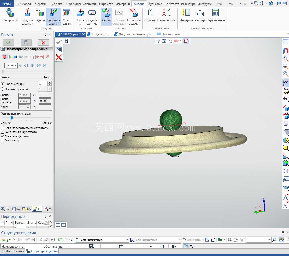
Task: Collapse Параметры моделирования section
Action: 3,49
